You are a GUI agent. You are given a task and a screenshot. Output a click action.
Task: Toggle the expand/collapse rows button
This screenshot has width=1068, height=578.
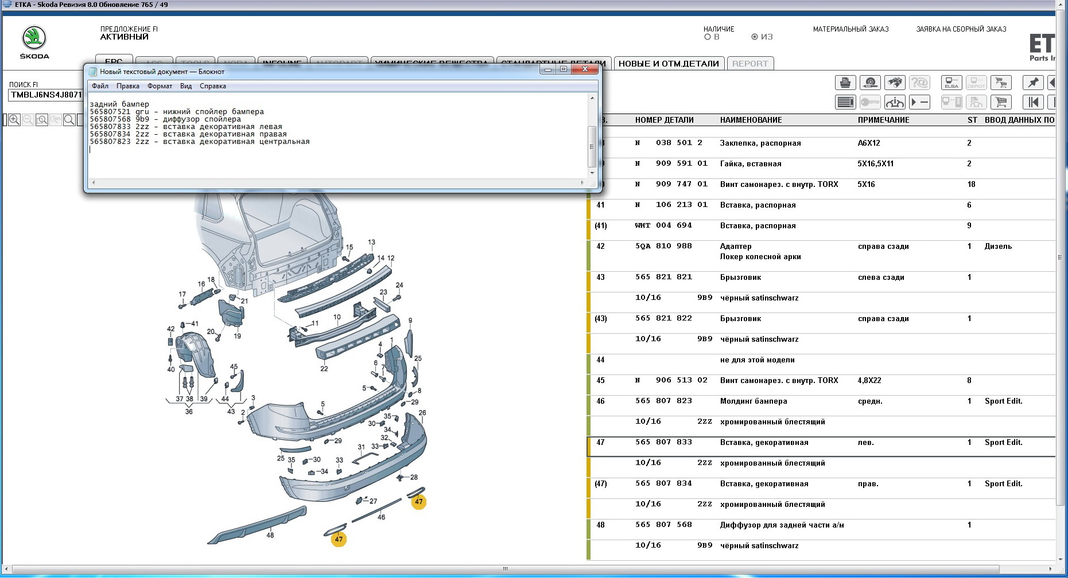(919, 102)
